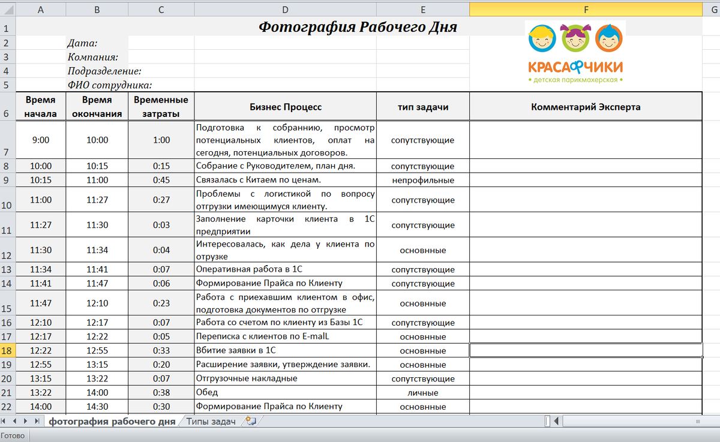Click the next sheet navigation arrow
The height and width of the screenshot is (442, 720).
click(26, 422)
